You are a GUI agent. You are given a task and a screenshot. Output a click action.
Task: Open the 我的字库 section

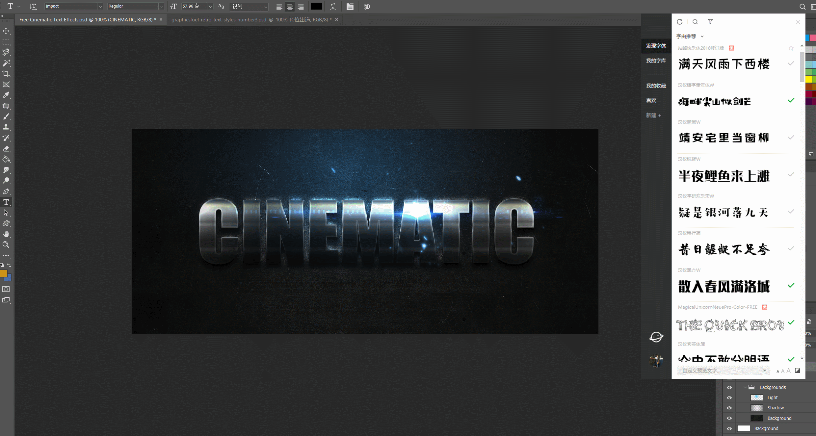point(656,61)
